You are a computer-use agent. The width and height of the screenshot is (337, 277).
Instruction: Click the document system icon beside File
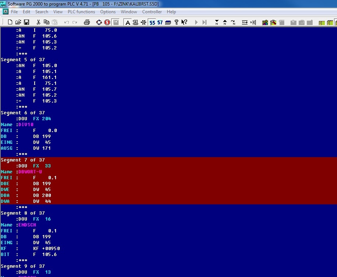(x=6, y=11)
